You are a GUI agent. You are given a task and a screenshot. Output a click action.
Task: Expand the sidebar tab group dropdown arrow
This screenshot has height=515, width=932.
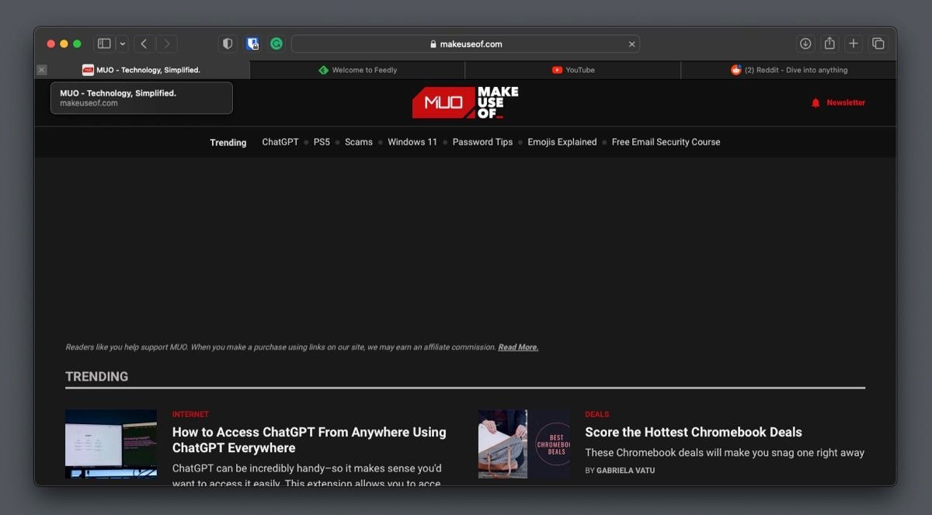pos(122,44)
